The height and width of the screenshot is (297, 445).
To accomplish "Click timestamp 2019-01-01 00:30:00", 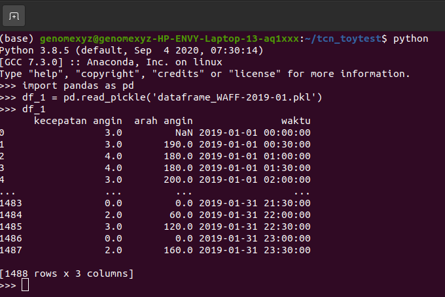I will coord(255,144).
